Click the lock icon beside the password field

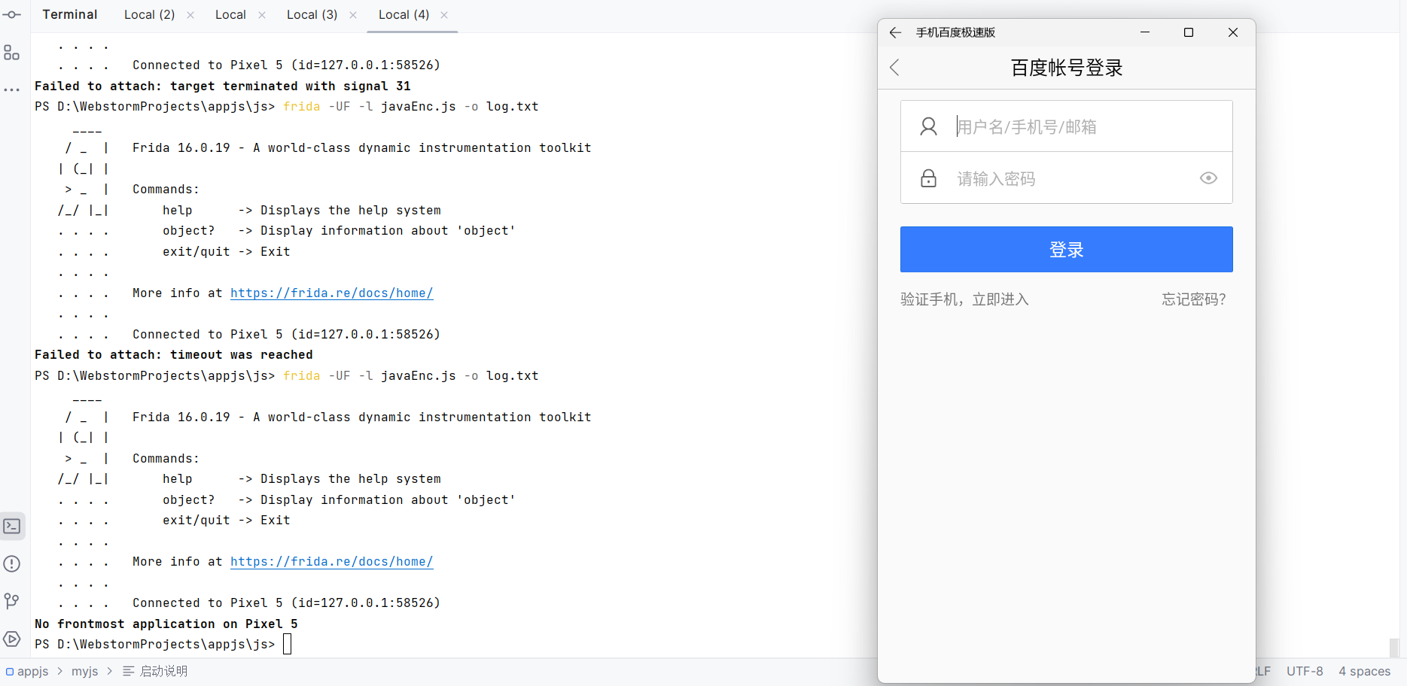928,178
